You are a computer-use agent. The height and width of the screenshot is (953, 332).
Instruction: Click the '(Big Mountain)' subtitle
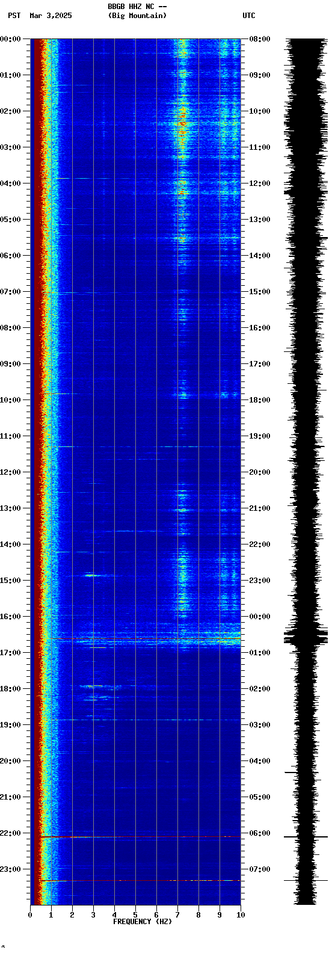tap(137, 16)
